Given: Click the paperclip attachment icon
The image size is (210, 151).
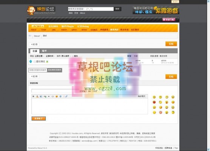Looking at the screenshot, I should coord(66,96).
